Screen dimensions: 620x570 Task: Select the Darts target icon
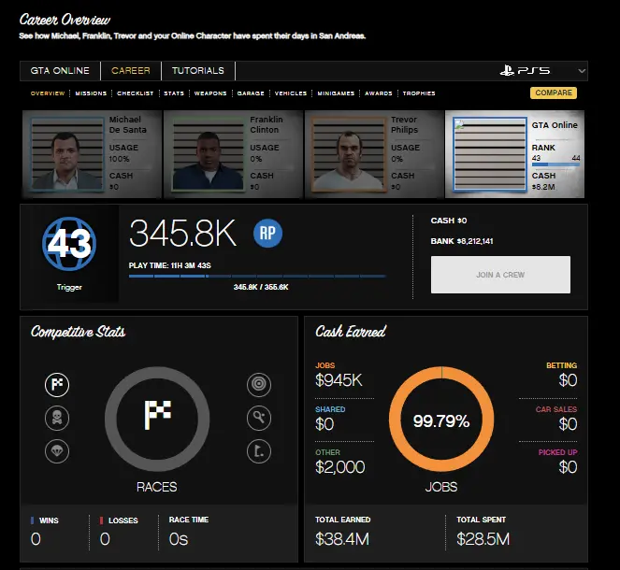259,384
